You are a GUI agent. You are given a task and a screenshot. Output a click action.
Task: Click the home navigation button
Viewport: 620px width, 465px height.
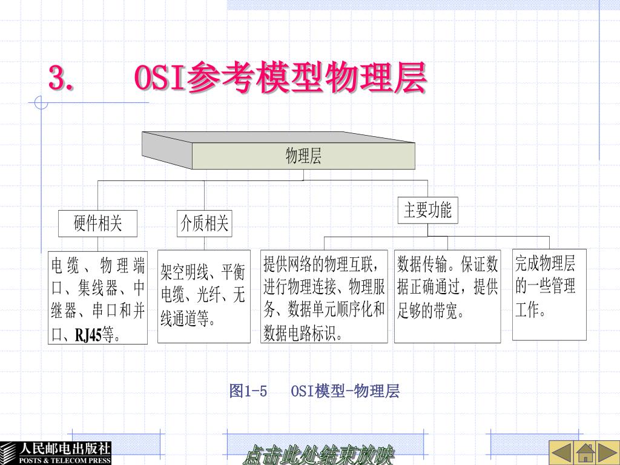(x=585, y=452)
